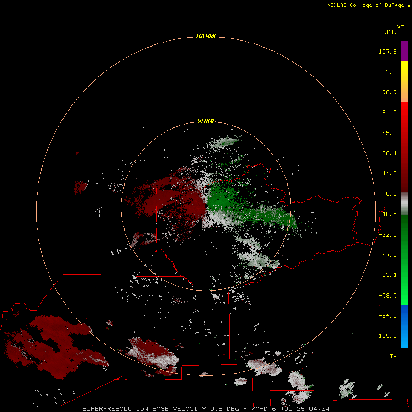Select the -78.7 legend value
Viewport: 412px width, 412px height.
pyautogui.click(x=388, y=296)
